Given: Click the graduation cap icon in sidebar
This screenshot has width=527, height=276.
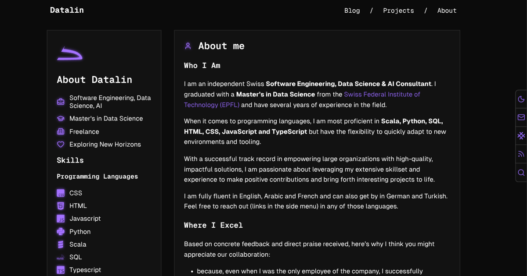Looking at the screenshot, I should [61, 119].
